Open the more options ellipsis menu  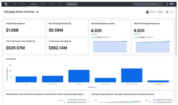(x=172, y=12)
